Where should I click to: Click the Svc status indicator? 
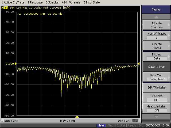pyautogui.click(x=141, y=125)
